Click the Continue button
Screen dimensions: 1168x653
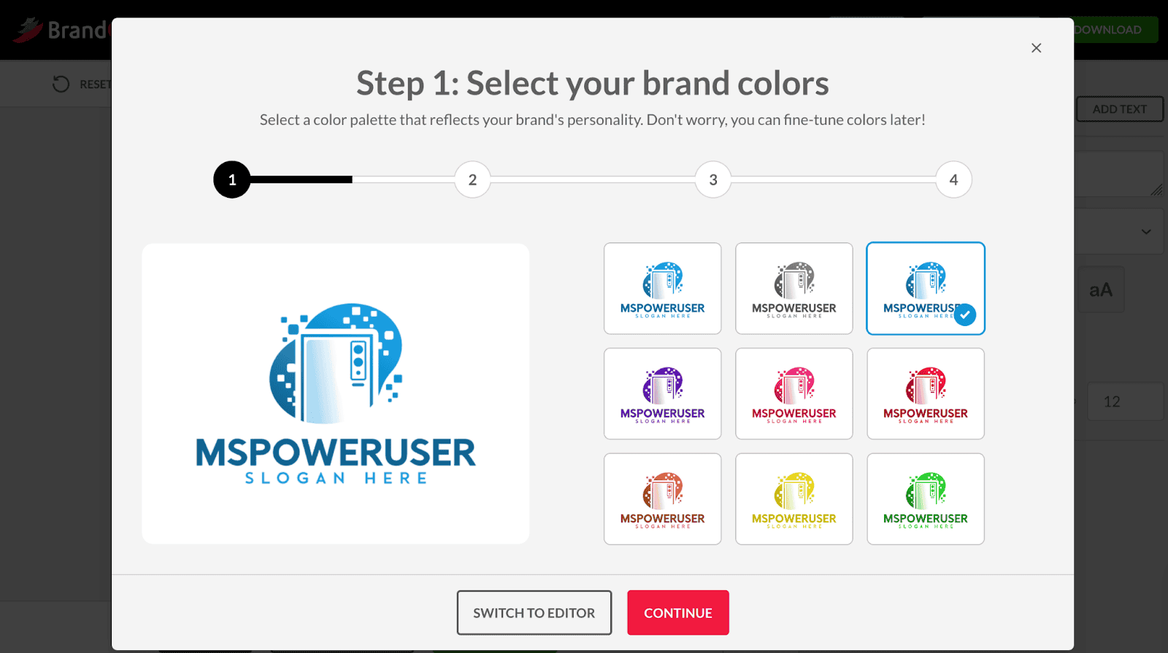coord(677,613)
